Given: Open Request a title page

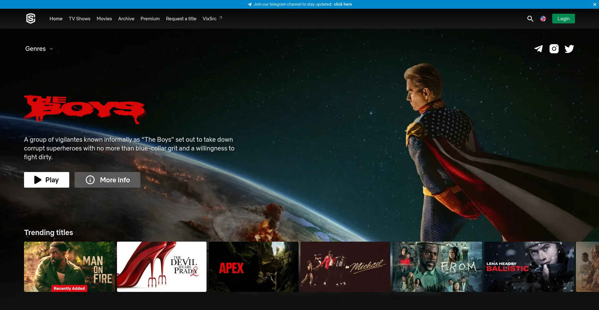Looking at the screenshot, I should pos(181,19).
